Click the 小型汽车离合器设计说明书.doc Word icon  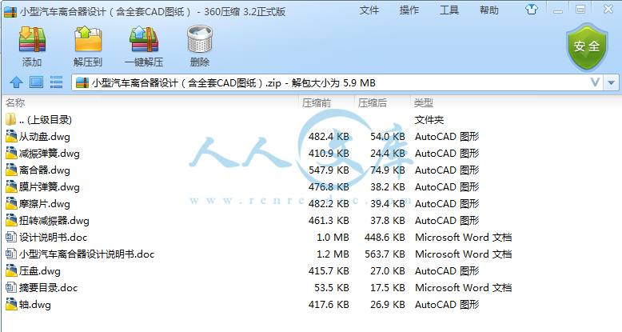tap(11, 254)
